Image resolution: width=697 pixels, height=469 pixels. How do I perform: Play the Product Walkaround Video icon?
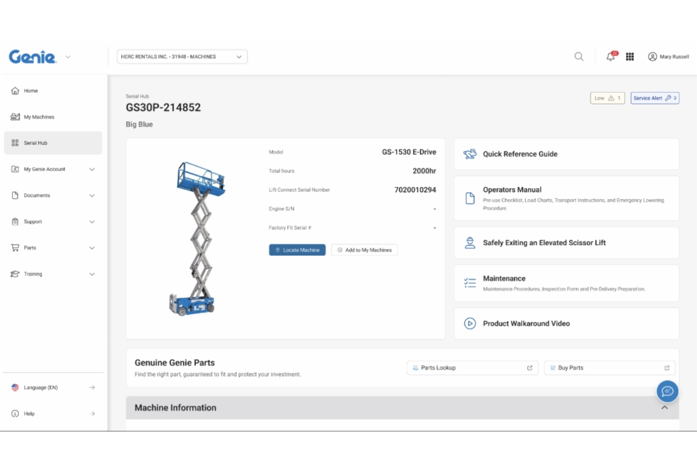coord(469,323)
